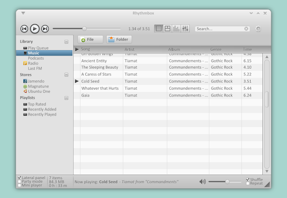Open the equalizer sliders icon
This screenshot has height=198, width=287.
(x=185, y=29)
